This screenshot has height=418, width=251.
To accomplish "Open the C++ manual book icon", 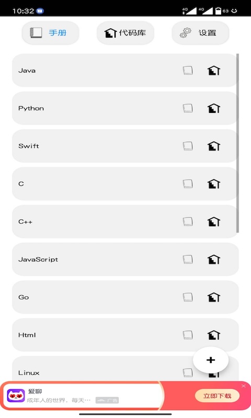I will point(188,221).
